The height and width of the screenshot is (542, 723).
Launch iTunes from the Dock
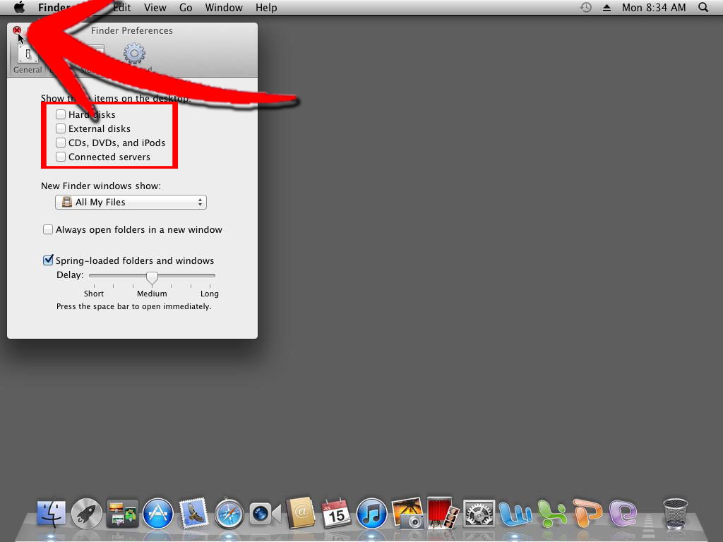point(372,513)
